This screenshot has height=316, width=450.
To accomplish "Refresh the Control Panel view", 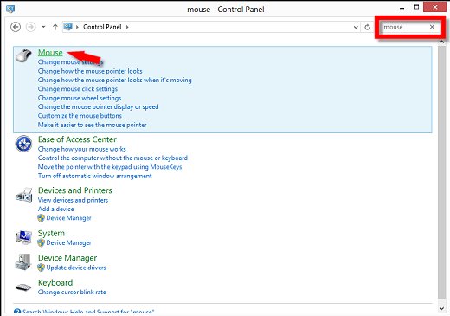I will (367, 27).
